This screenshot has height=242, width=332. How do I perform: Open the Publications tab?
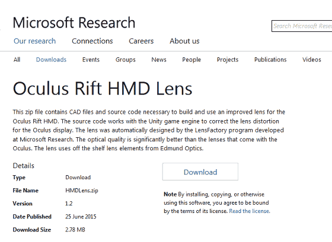click(270, 60)
